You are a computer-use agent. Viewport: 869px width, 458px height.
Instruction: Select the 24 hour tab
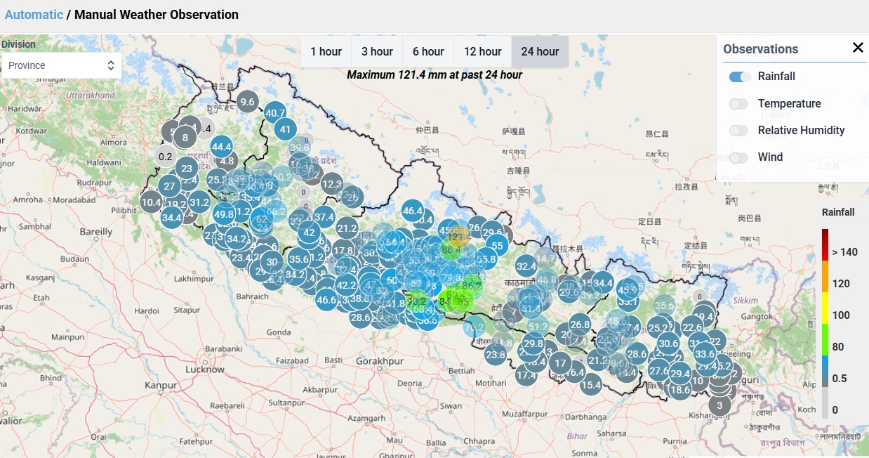point(540,51)
